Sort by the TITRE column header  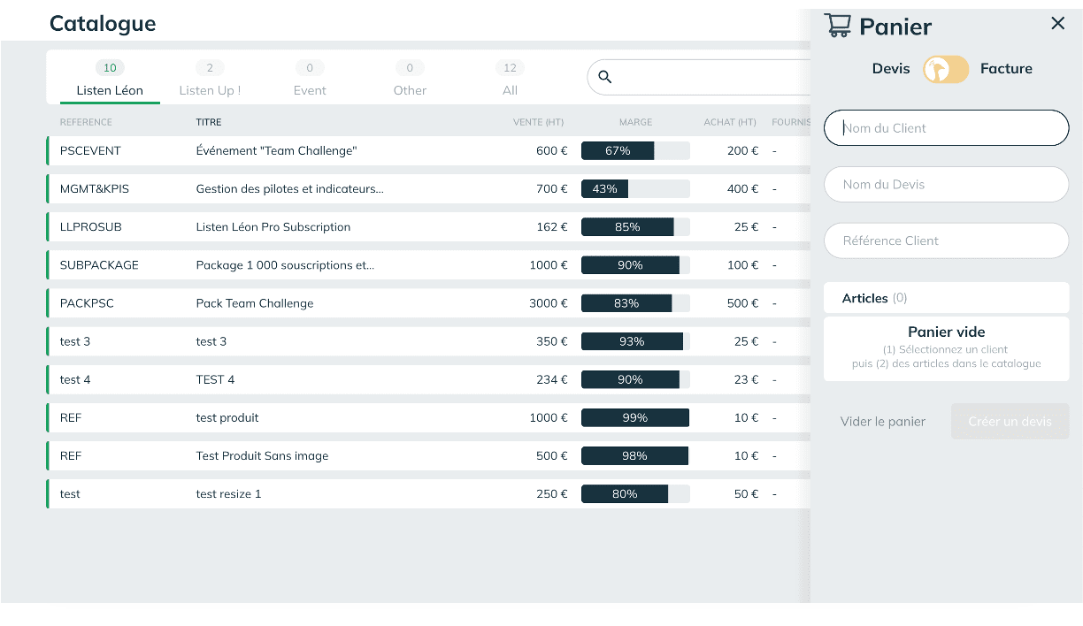tap(209, 122)
